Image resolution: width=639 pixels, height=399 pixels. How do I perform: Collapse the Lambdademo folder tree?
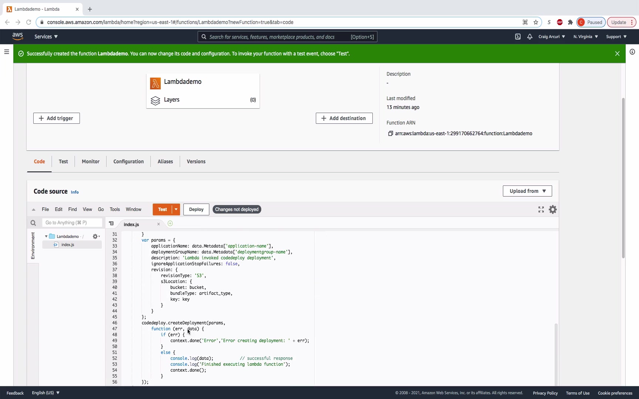tap(46, 236)
